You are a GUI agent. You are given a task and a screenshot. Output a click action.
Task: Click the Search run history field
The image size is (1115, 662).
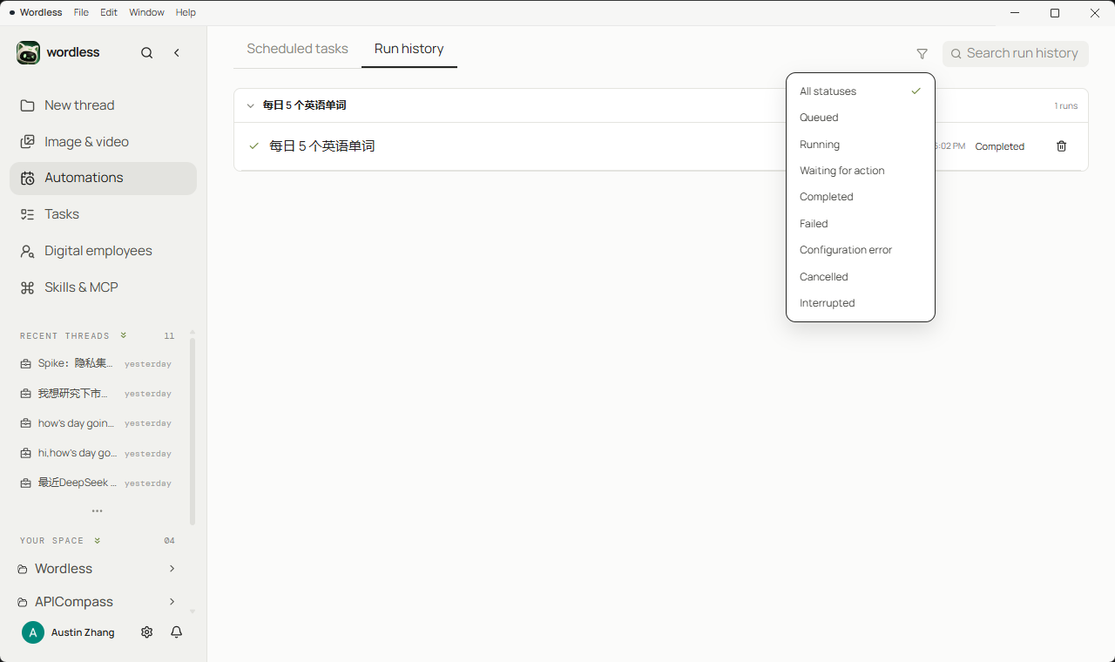point(1016,53)
